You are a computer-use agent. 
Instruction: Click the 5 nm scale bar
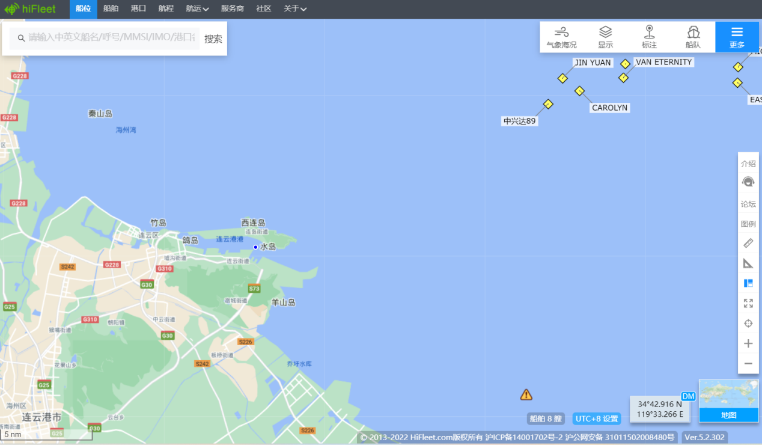(x=47, y=434)
